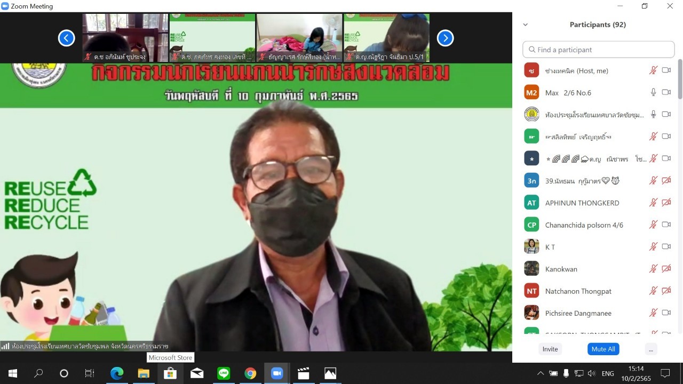Click muted microphone icon for Kanokwan

(653, 269)
